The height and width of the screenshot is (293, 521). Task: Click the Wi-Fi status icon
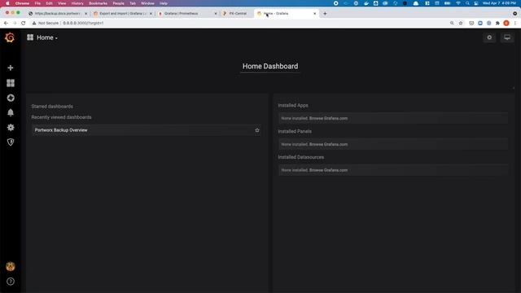point(458,3)
